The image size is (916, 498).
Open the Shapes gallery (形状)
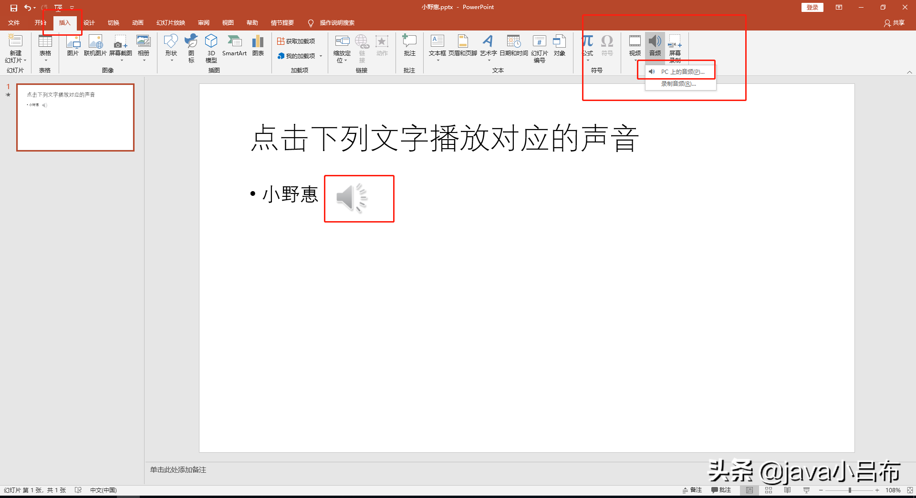[x=171, y=48]
